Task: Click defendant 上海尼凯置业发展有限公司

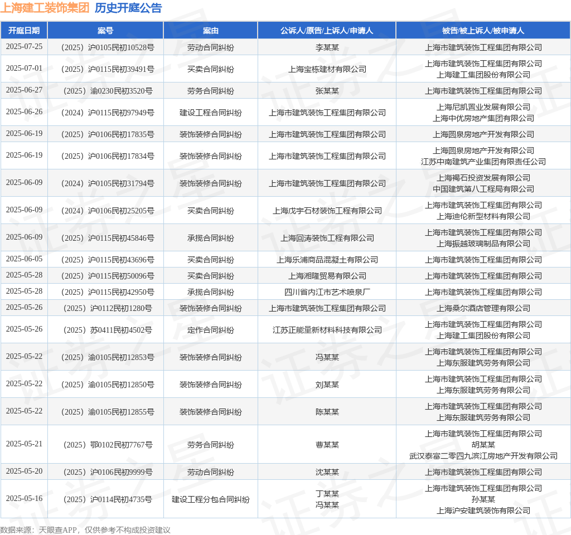Action: coord(483,107)
